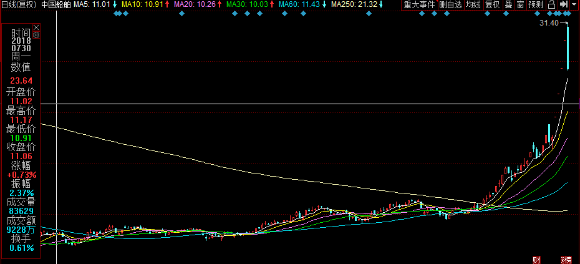The height and width of the screenshot is (264, 580).
Task: Open info panel settings gear icon
Action: (36, 35)
